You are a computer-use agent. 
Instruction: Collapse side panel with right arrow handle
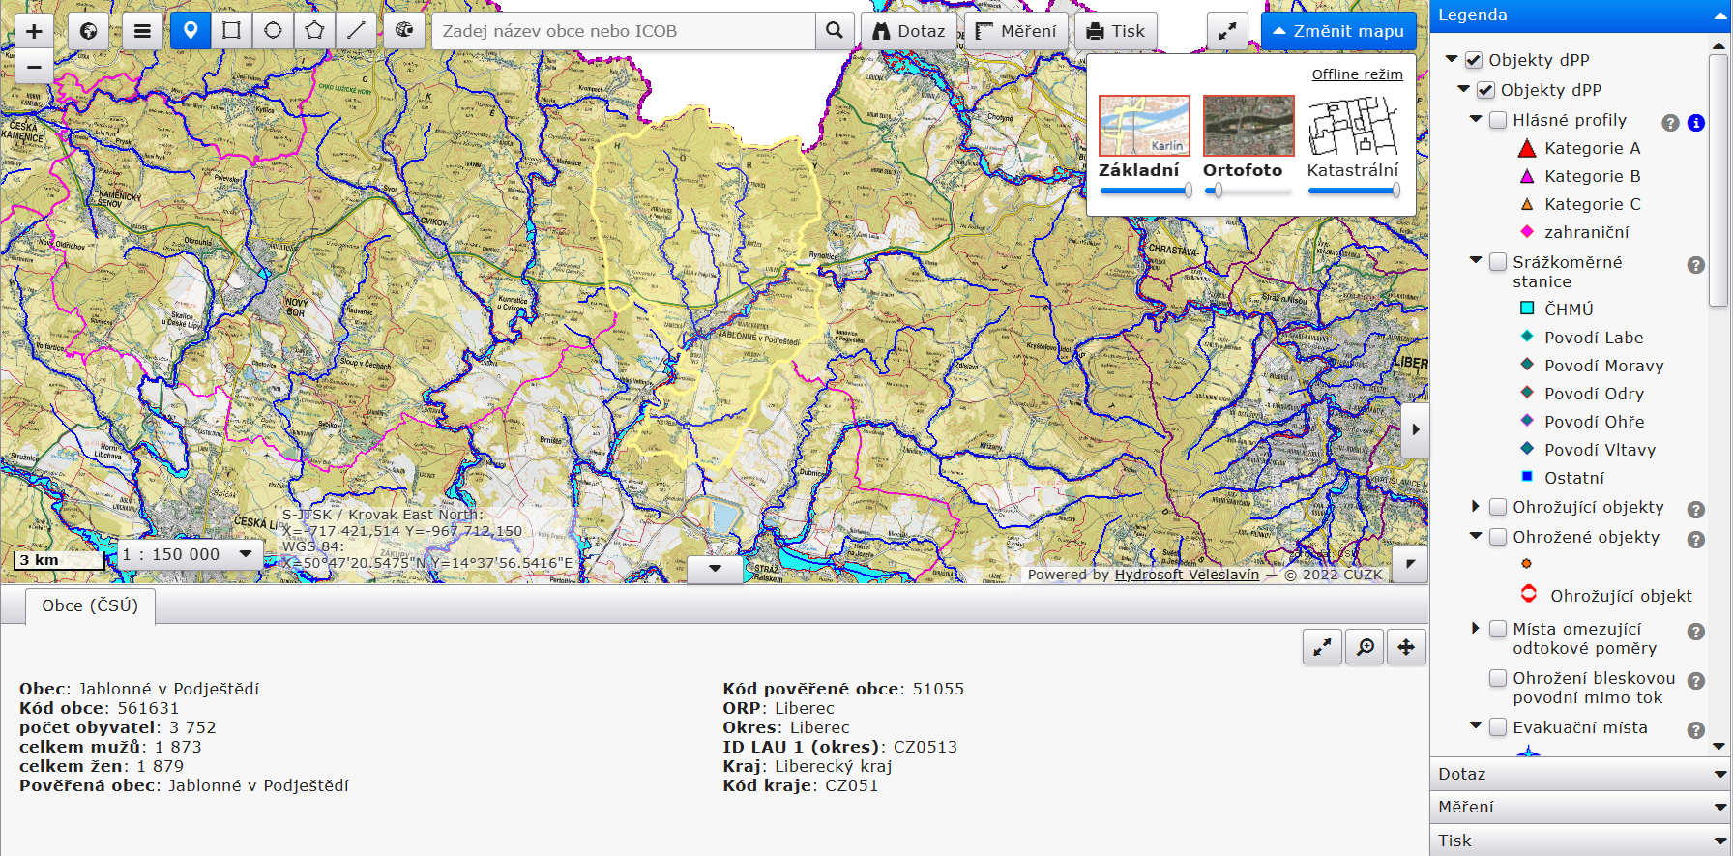[1415, 429]
